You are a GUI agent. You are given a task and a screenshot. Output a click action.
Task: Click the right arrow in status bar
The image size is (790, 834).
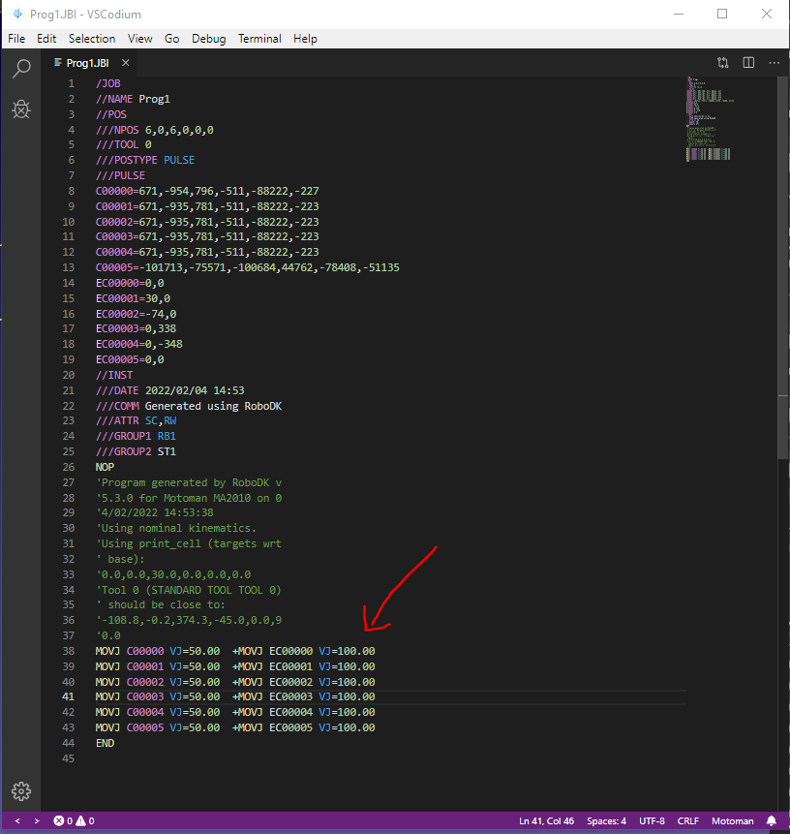coord(37,821)
